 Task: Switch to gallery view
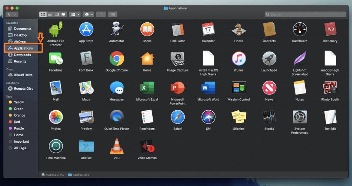click(64, 14)
